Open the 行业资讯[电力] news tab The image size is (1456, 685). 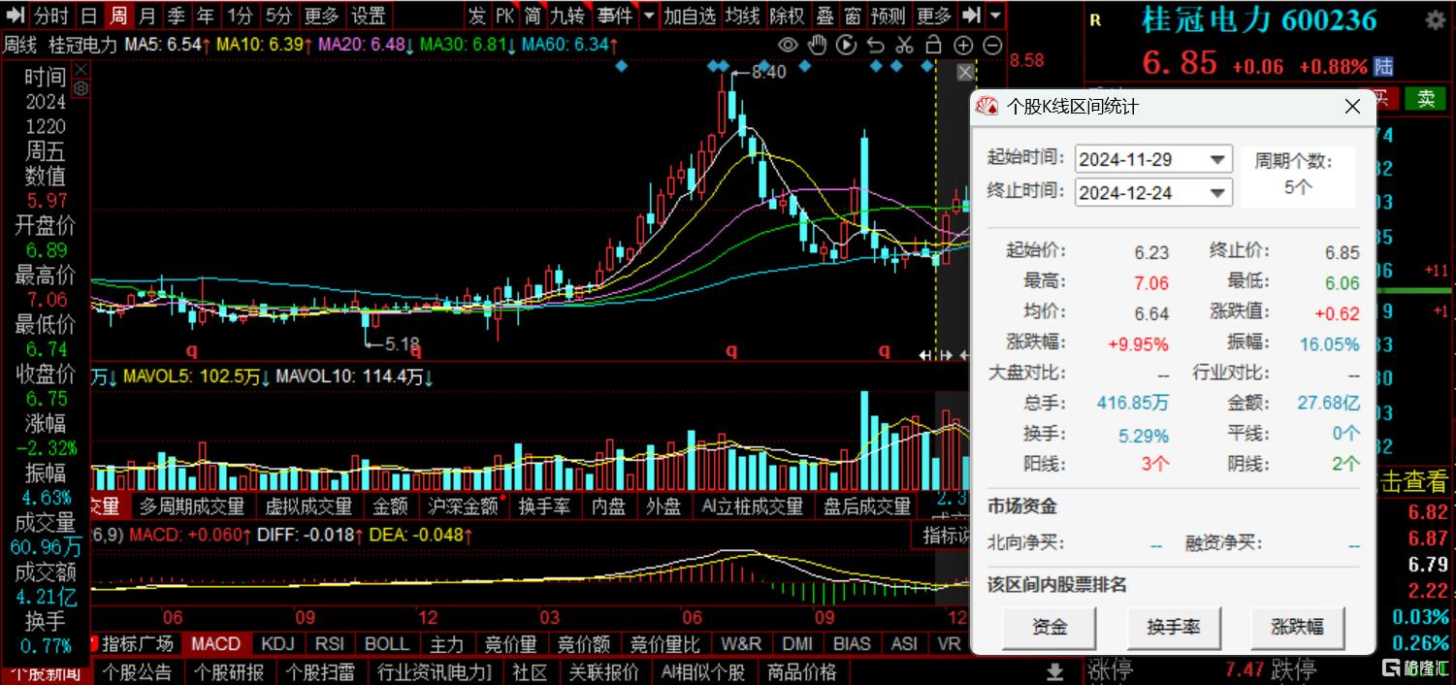[434, 671]
